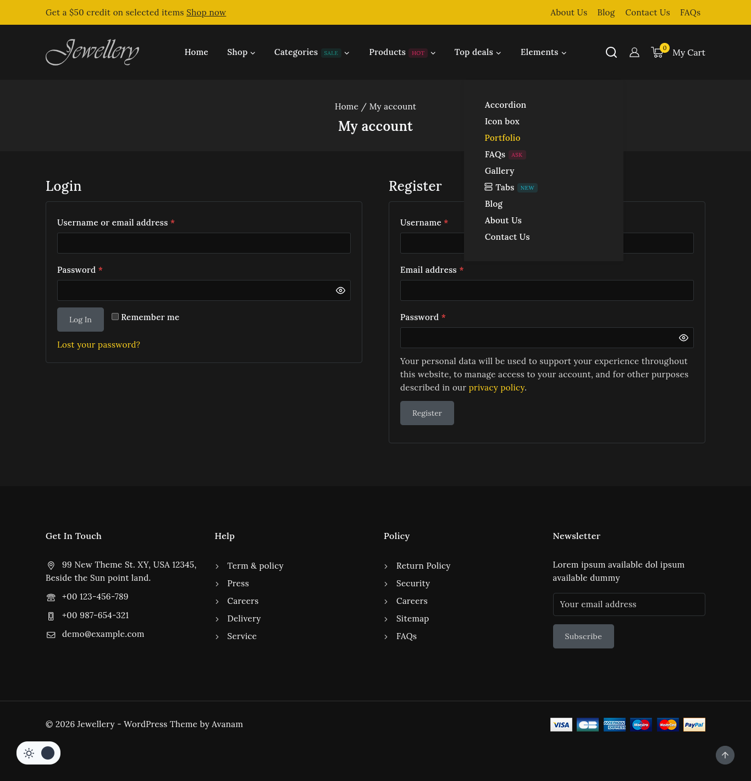Click the Log In button

tap(80, 320)
